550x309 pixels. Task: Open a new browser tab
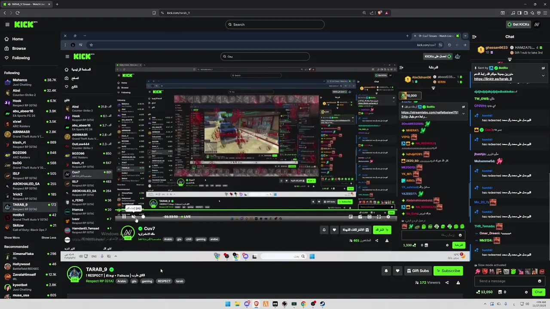pos(57,4)
